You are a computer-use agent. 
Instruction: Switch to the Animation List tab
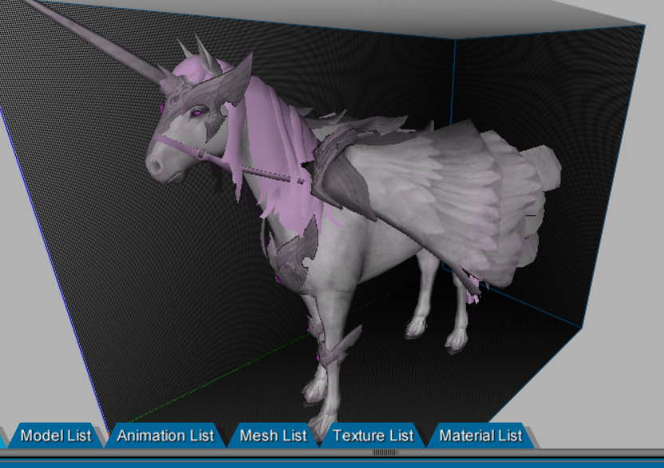coord(165,435)
